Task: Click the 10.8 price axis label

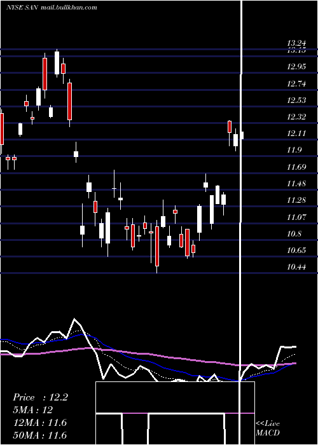Action: [294, 234]
